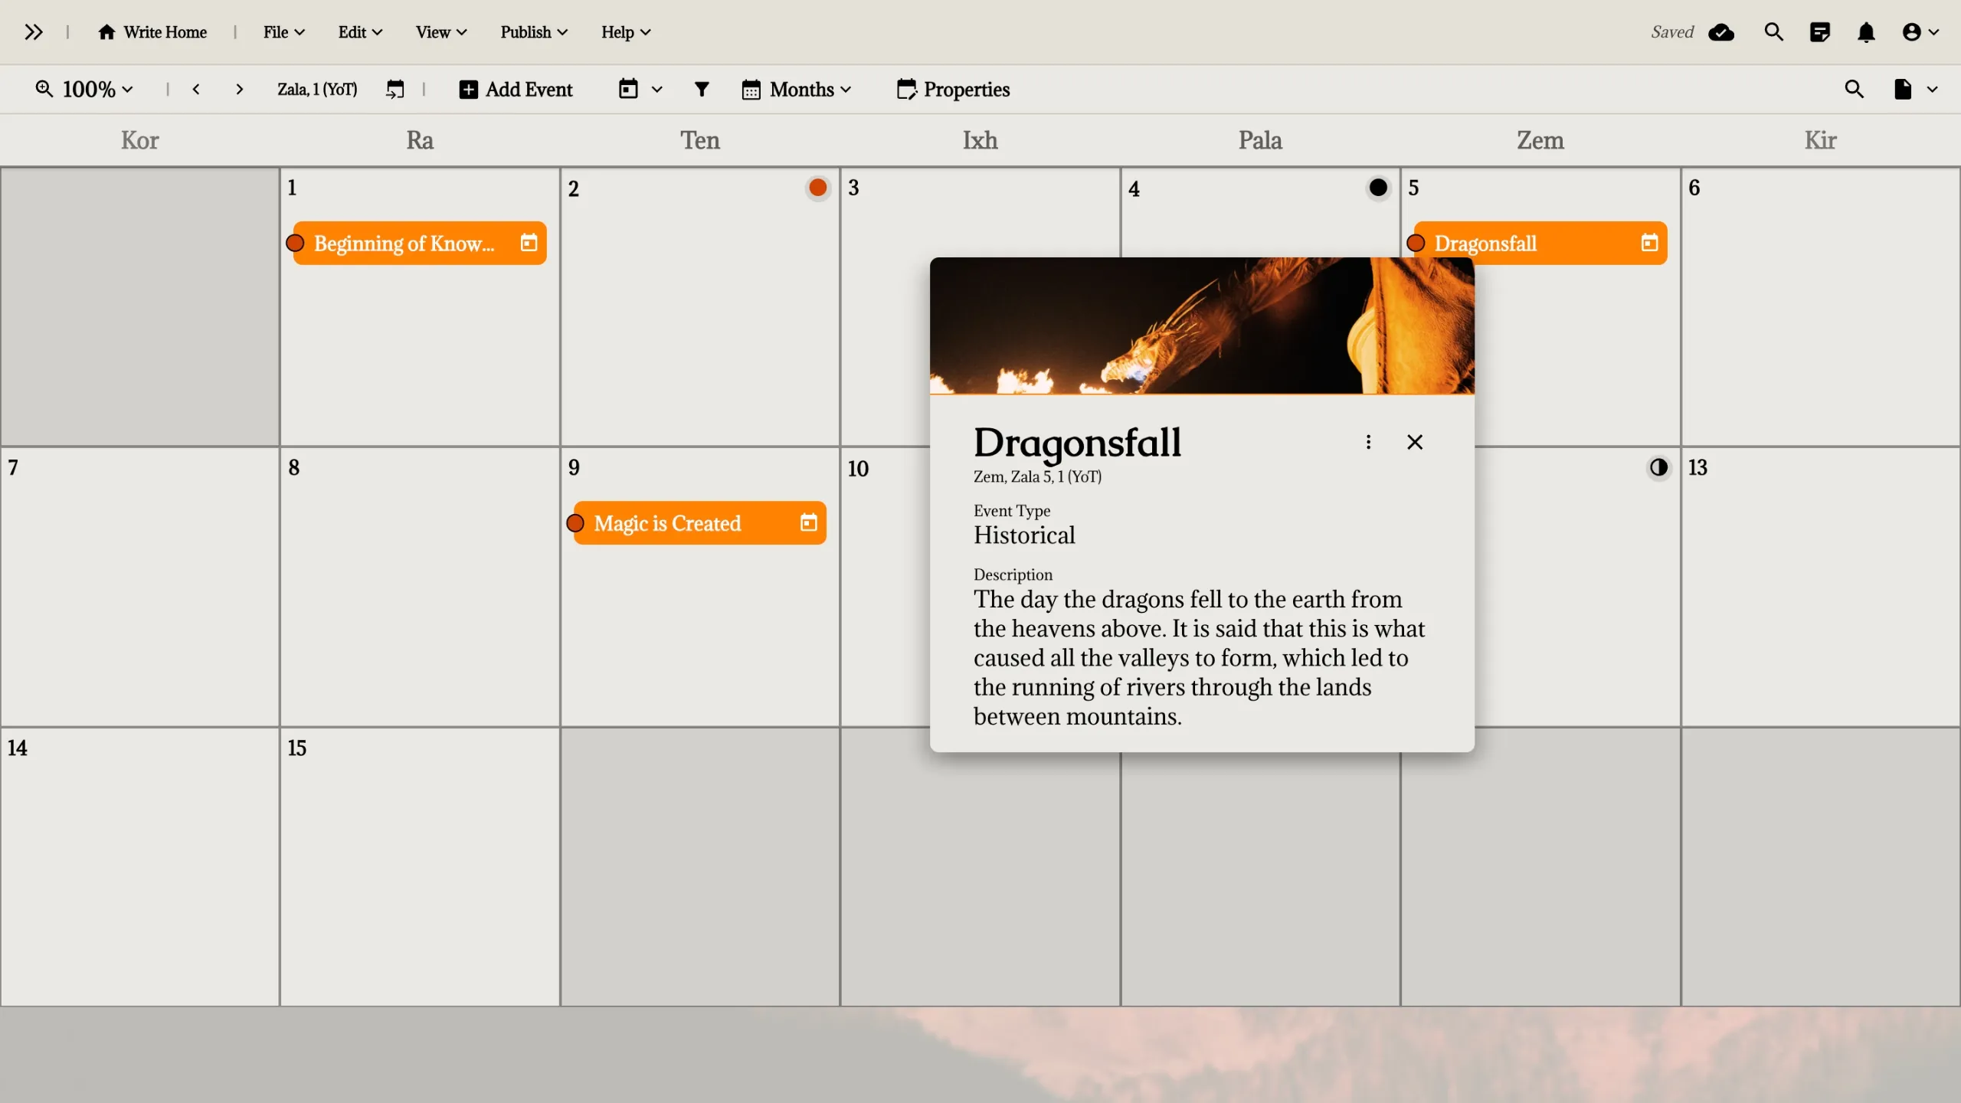1961x1103 pixels.
Task: Open the account profile dropdown
Action: coord(1920,32)
